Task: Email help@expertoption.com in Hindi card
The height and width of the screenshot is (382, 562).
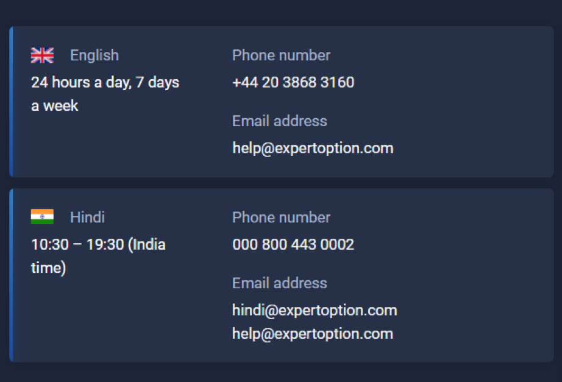Action: coord(313,334)
